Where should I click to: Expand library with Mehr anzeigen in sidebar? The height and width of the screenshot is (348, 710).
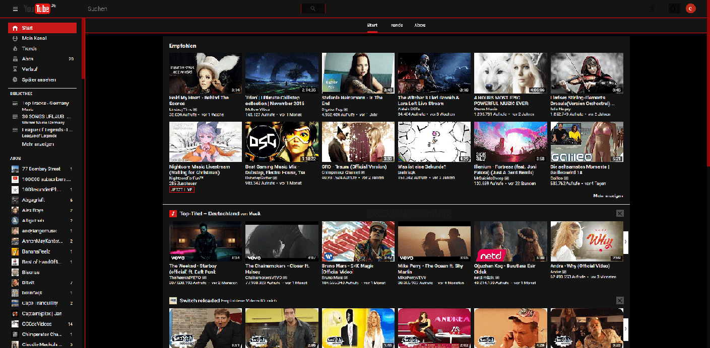pos(38,144)
